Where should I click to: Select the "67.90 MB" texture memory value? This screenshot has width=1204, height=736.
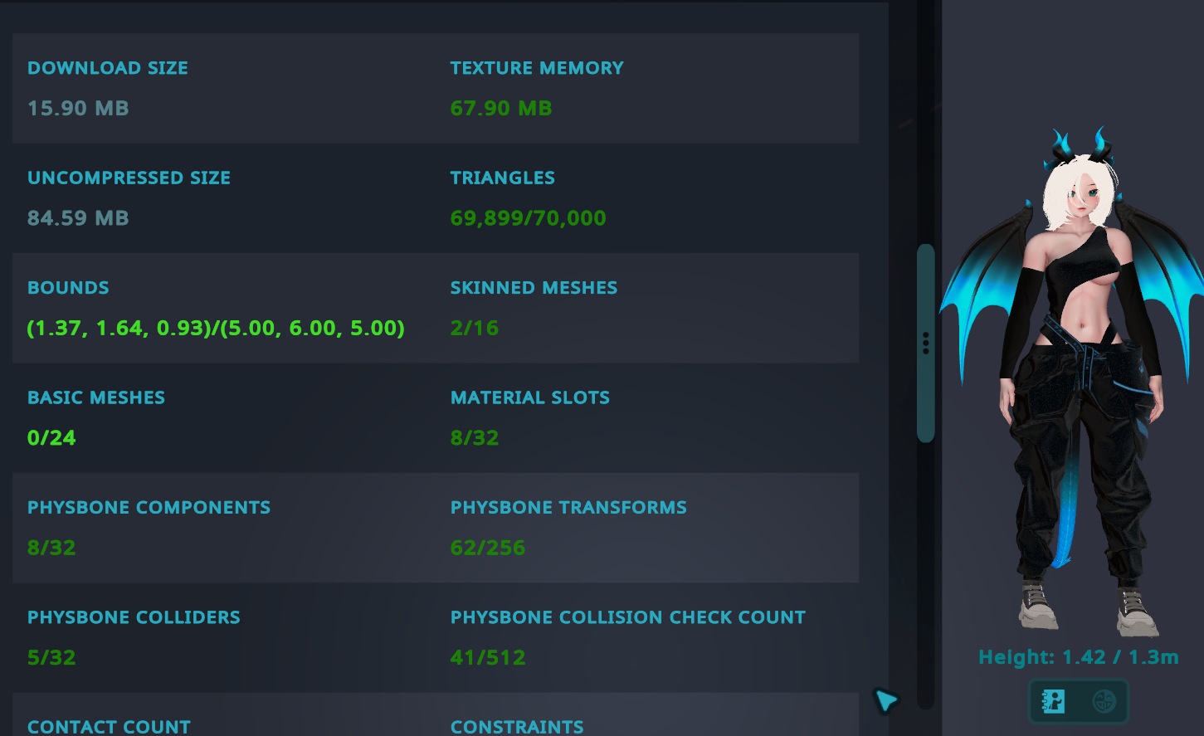click(501, 109)
